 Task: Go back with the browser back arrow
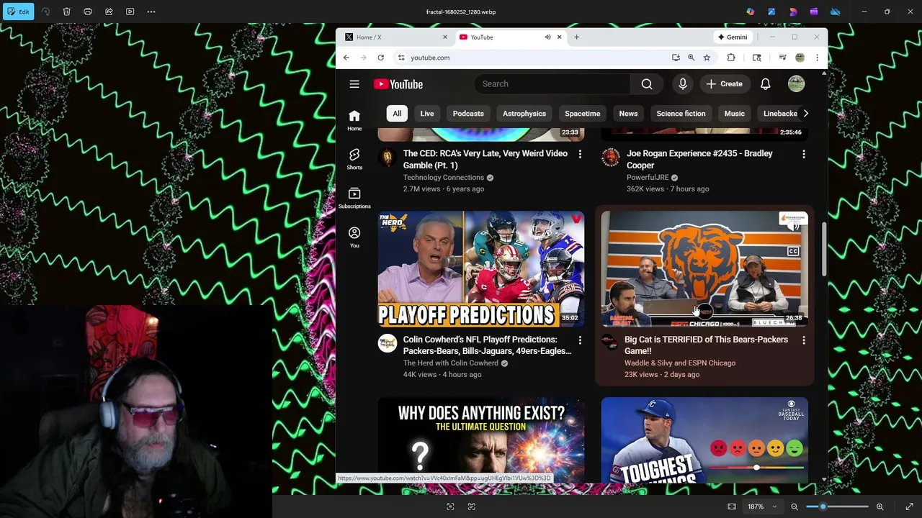point(346,58)
